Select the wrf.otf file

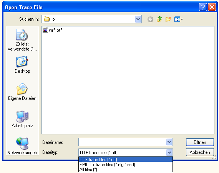pos(52,30)
